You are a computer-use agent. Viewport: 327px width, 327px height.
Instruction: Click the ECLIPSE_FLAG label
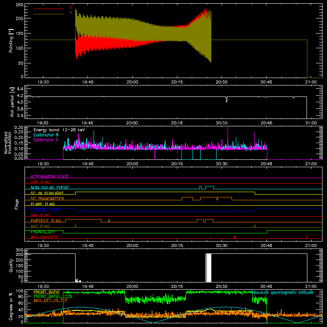(45, 210)
